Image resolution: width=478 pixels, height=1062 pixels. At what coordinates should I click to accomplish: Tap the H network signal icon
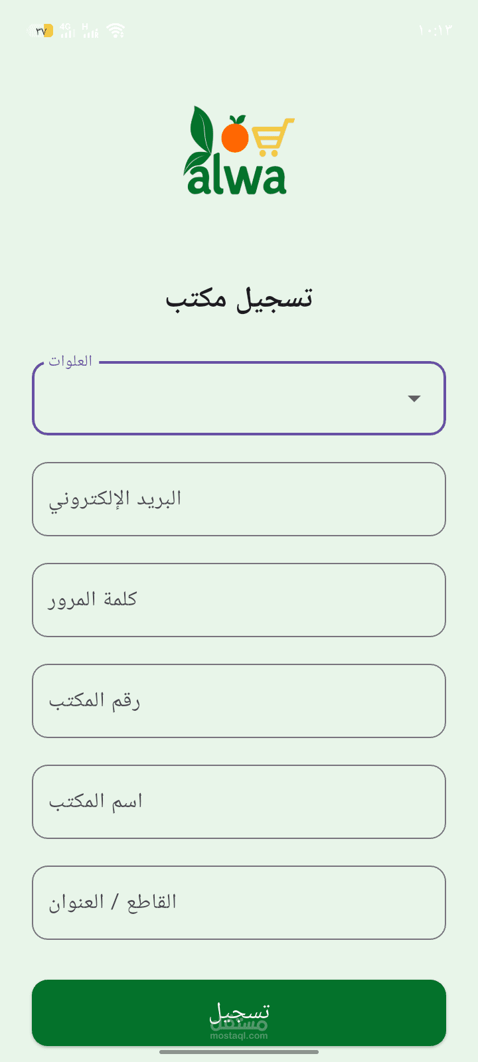[90, 31]
